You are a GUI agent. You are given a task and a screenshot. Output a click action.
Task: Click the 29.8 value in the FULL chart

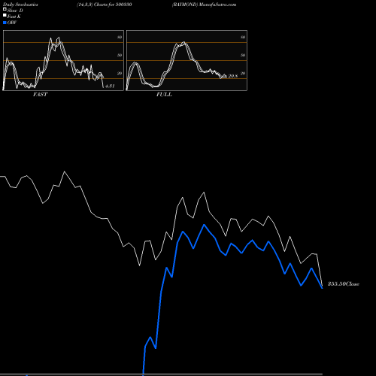coord(233,76)
